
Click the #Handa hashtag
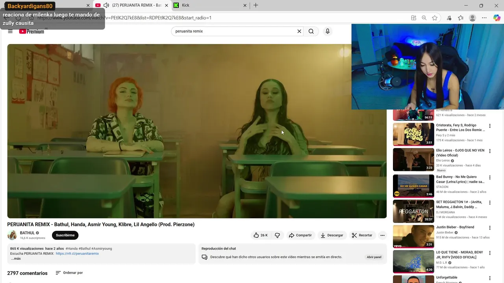click(x=72, y=249)
